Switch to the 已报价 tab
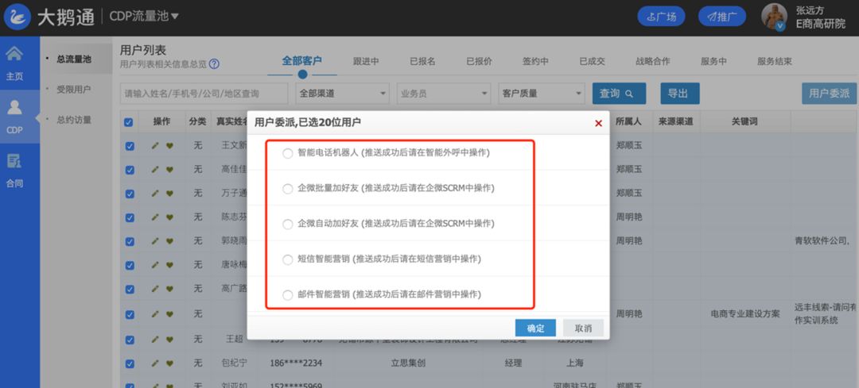Image resolution: width=859 pixels, height=388 pixels. pos(480,61)
